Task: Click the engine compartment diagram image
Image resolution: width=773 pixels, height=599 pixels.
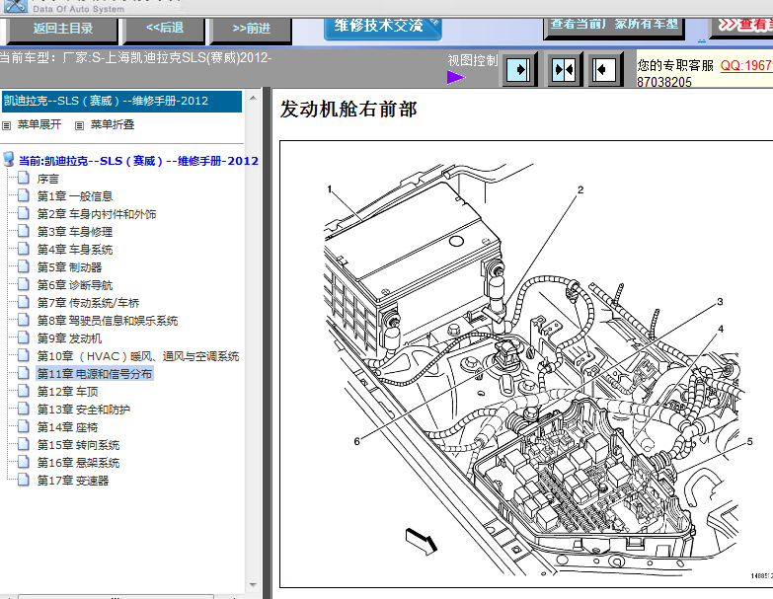Action: [526, 364]
